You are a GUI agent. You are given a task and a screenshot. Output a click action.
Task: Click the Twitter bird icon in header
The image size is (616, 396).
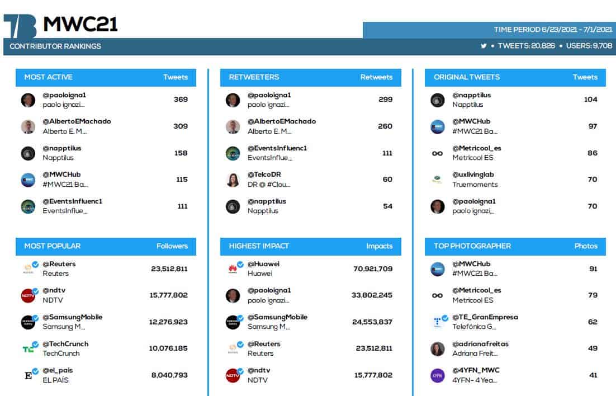point(484,46)
